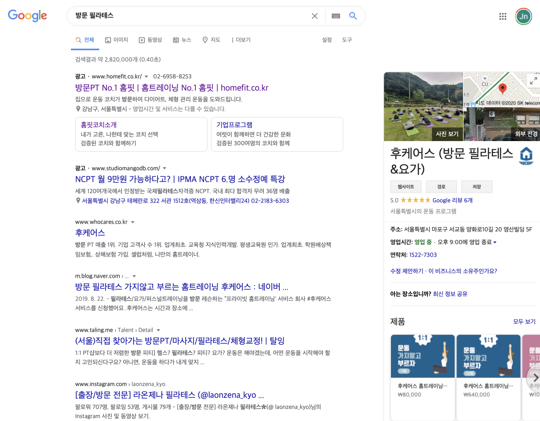View all products via 모두 보기
Viewport: 540px width, 421px height.
click(524, 322)
